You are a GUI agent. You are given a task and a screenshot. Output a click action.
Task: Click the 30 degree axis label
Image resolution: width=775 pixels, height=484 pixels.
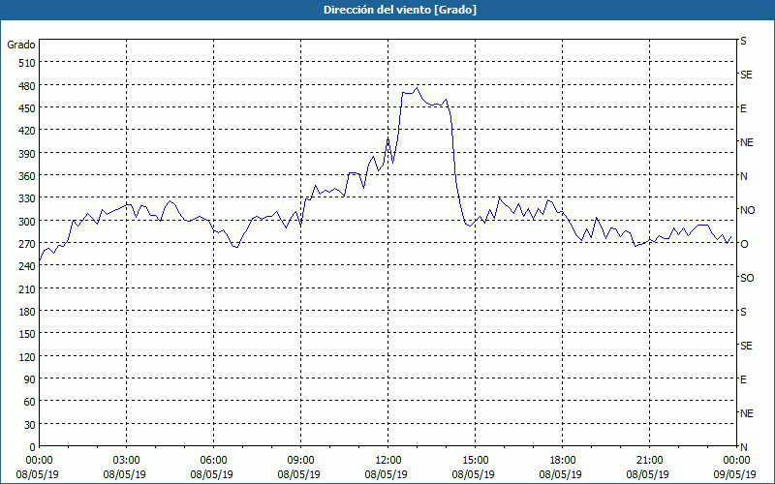(30, 425)
